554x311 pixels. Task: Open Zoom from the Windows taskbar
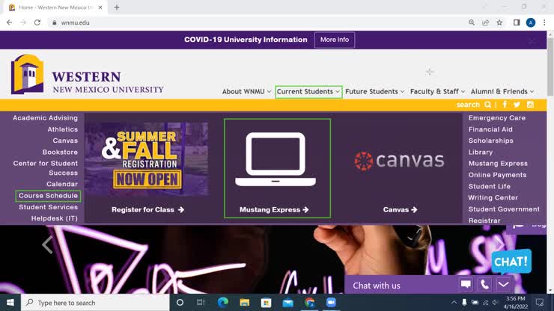coord(331,303)
